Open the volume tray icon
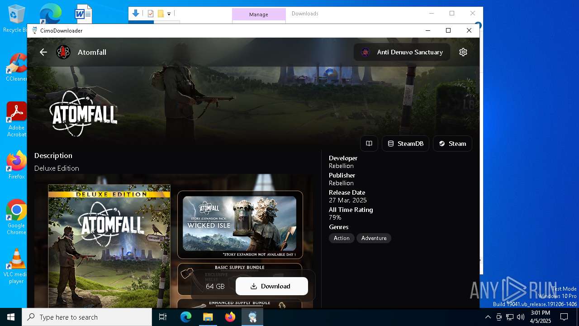The image size is (579, 326). [521, 317]
